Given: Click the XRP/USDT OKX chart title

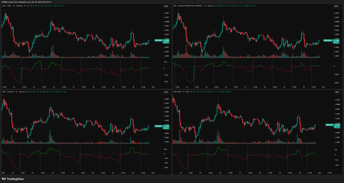Looking at the screenshot, I should point(181,91).
